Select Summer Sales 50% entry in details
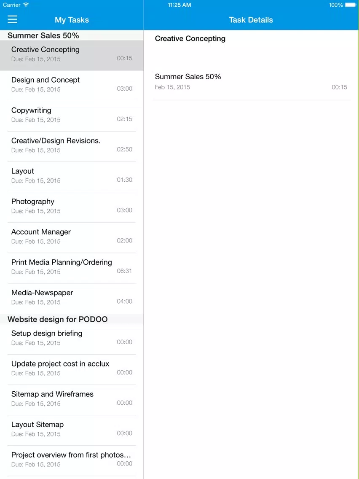 pyautogui.click(x=252, y=86)
